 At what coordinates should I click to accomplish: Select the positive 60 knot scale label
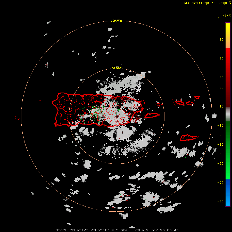pyautogui.click(x=221, y=59)
